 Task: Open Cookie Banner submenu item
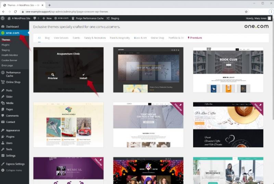point(10,60)
